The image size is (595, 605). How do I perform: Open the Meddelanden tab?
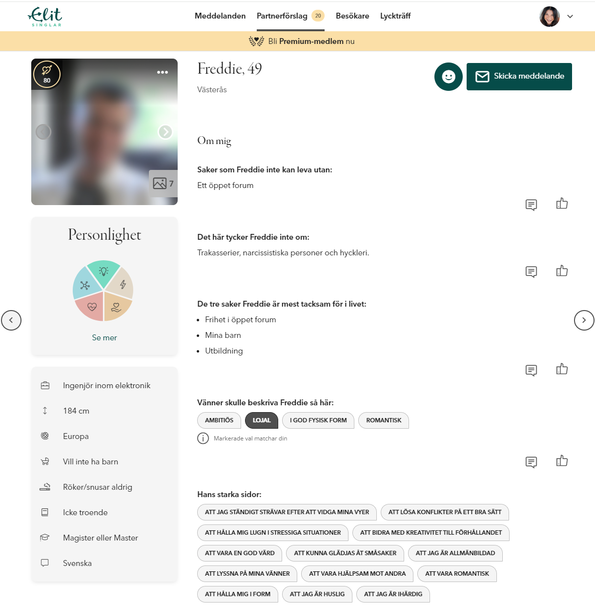pyautogui.click(x=220, y=16)
